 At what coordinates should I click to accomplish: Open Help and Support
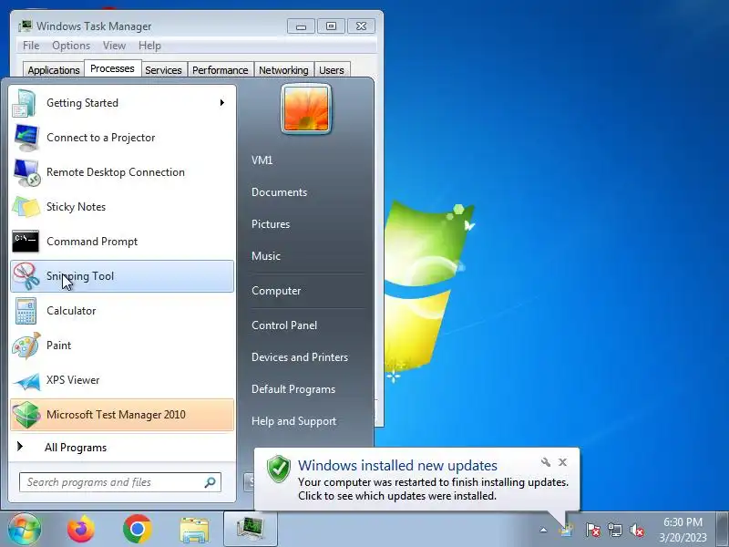293,421
